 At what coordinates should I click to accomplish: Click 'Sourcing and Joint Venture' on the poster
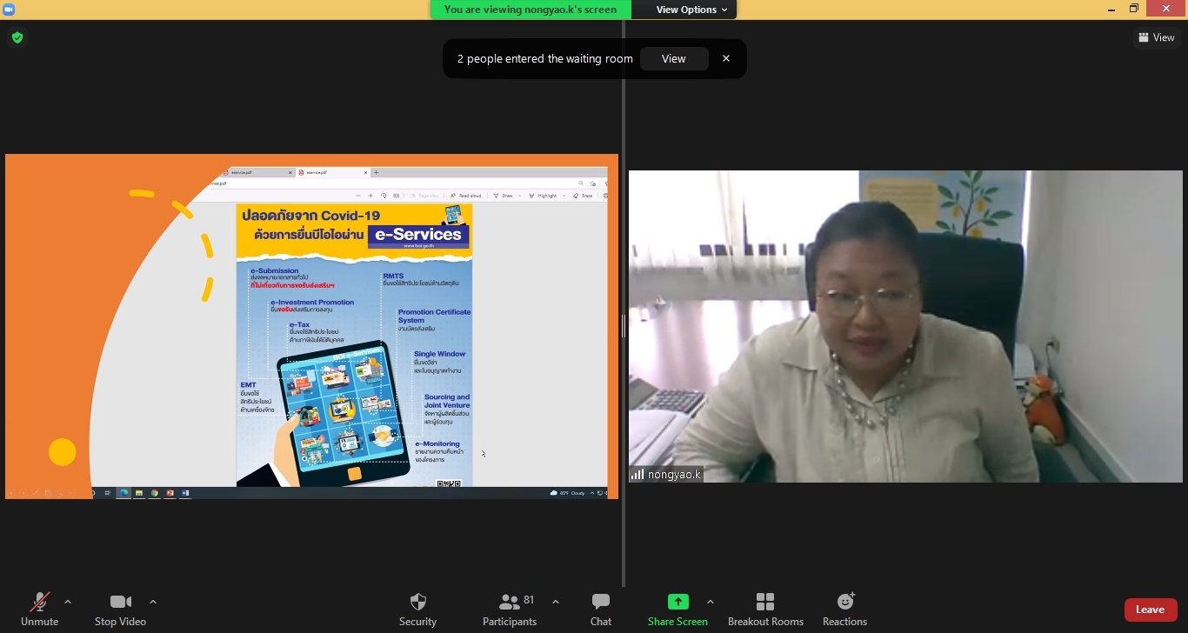(447, 401)
